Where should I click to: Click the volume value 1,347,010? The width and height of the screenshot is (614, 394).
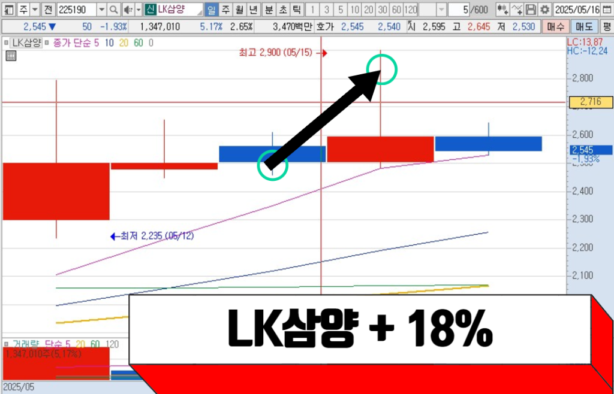tap(159, 27)
